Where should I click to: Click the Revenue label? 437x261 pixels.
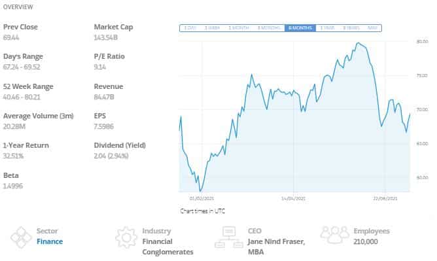[x=109, y=86]
